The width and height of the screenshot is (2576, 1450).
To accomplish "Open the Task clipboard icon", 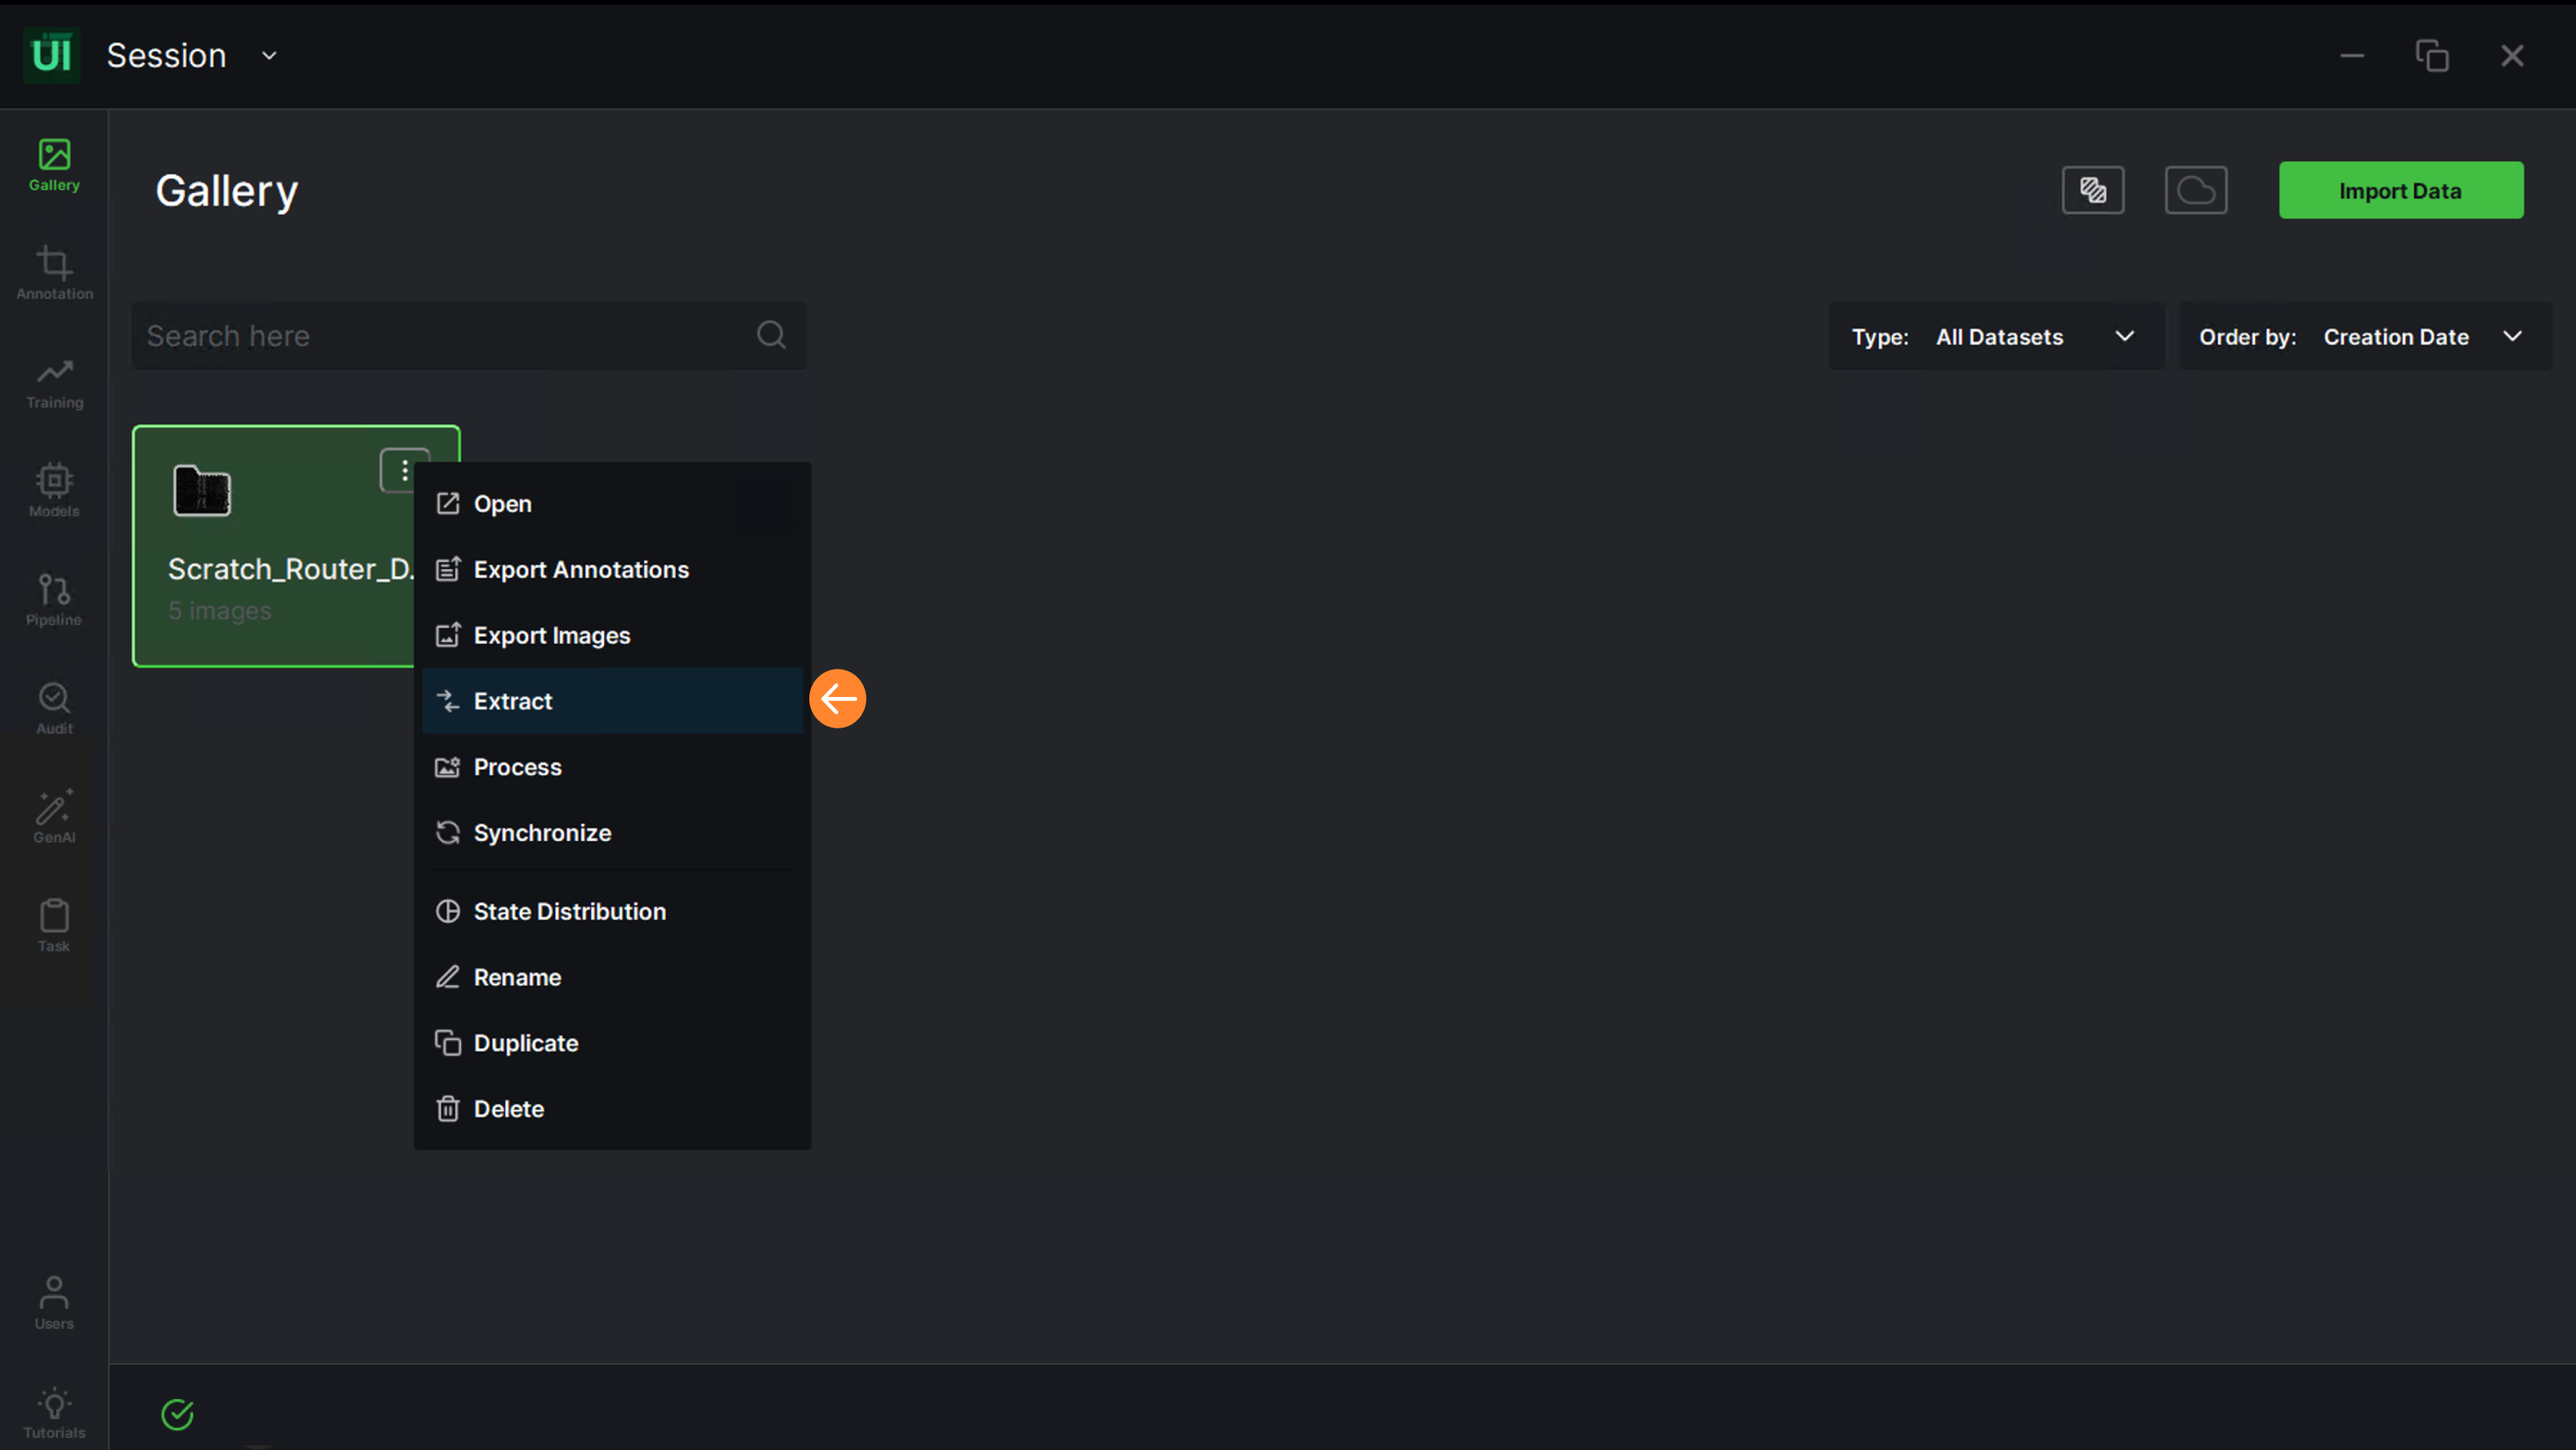I will 54,925.
